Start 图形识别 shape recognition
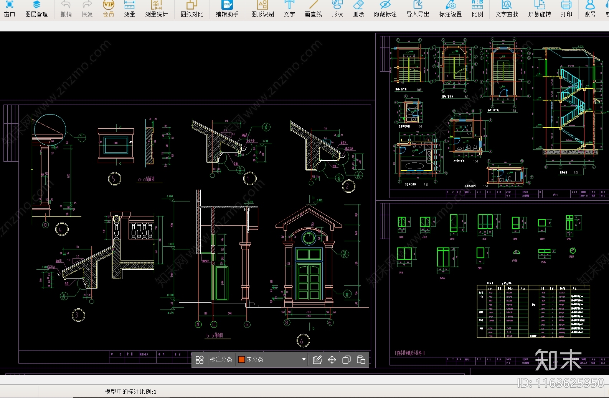 click(x=263, y=9)
